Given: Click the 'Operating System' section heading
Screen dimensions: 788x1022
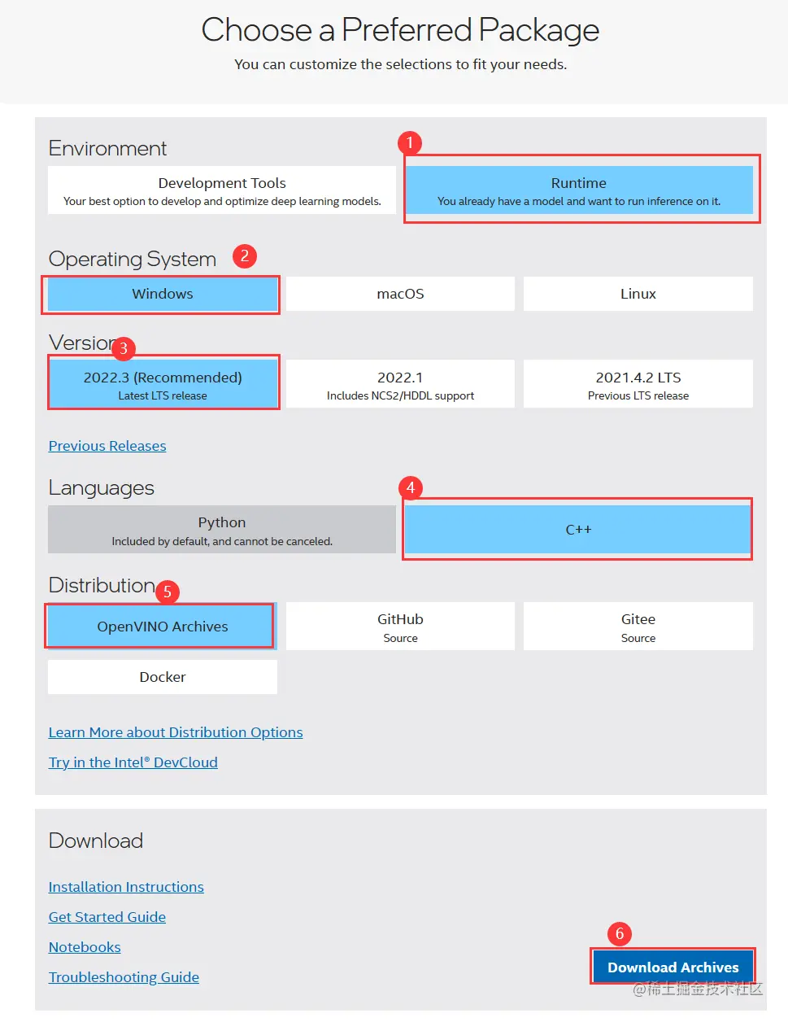Looking at the screenshot, I should [x=133, y=259].
